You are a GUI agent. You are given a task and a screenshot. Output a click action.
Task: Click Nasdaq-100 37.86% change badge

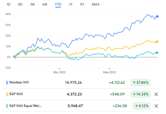click(x=141, y=83)
